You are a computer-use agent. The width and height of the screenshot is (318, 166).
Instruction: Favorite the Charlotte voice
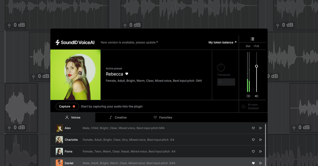pyautogui.click(x=253, y=140)
